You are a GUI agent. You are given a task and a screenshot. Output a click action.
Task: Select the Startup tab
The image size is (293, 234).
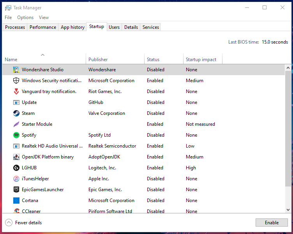(97, 26)
